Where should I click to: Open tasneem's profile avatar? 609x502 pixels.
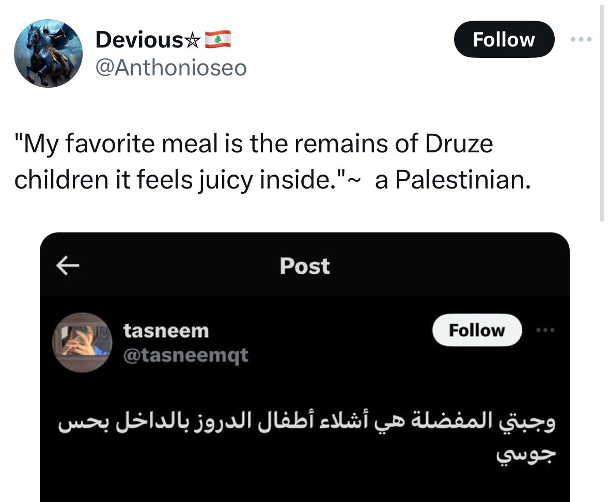click(83, 342)
